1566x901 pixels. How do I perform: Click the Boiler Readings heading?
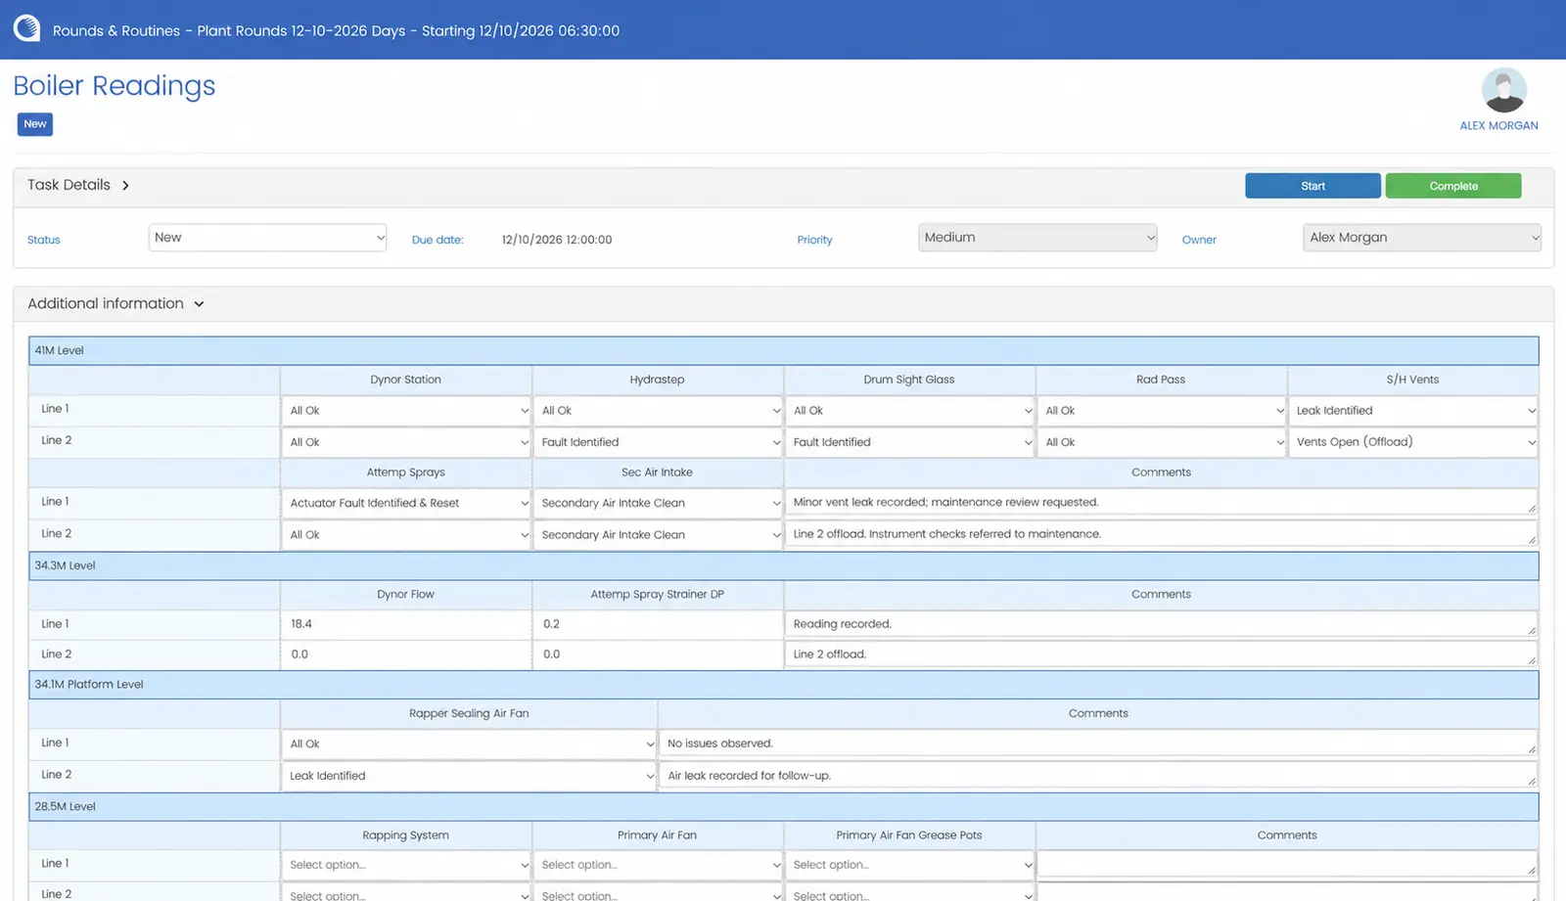(x=115, y=86)
